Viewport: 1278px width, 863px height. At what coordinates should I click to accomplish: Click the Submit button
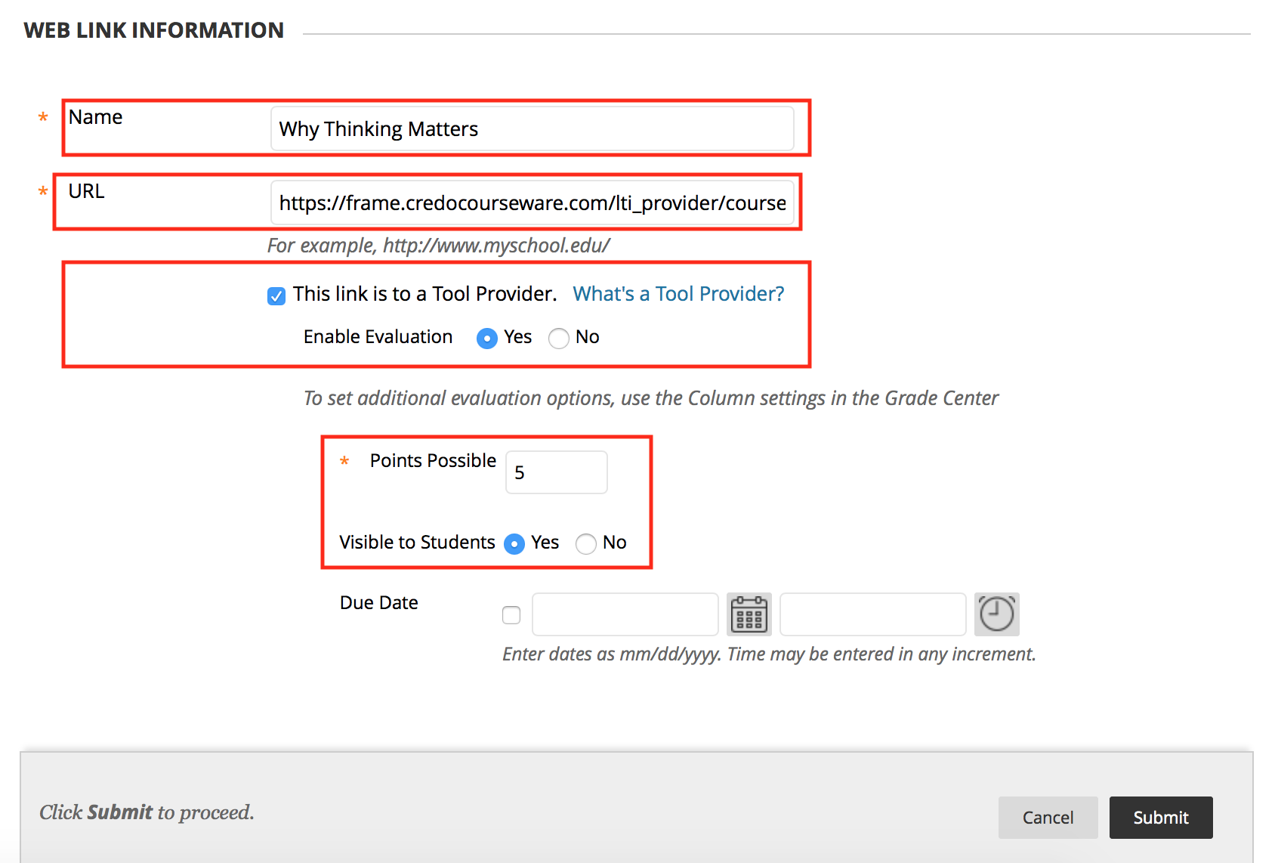[1161, 817]
